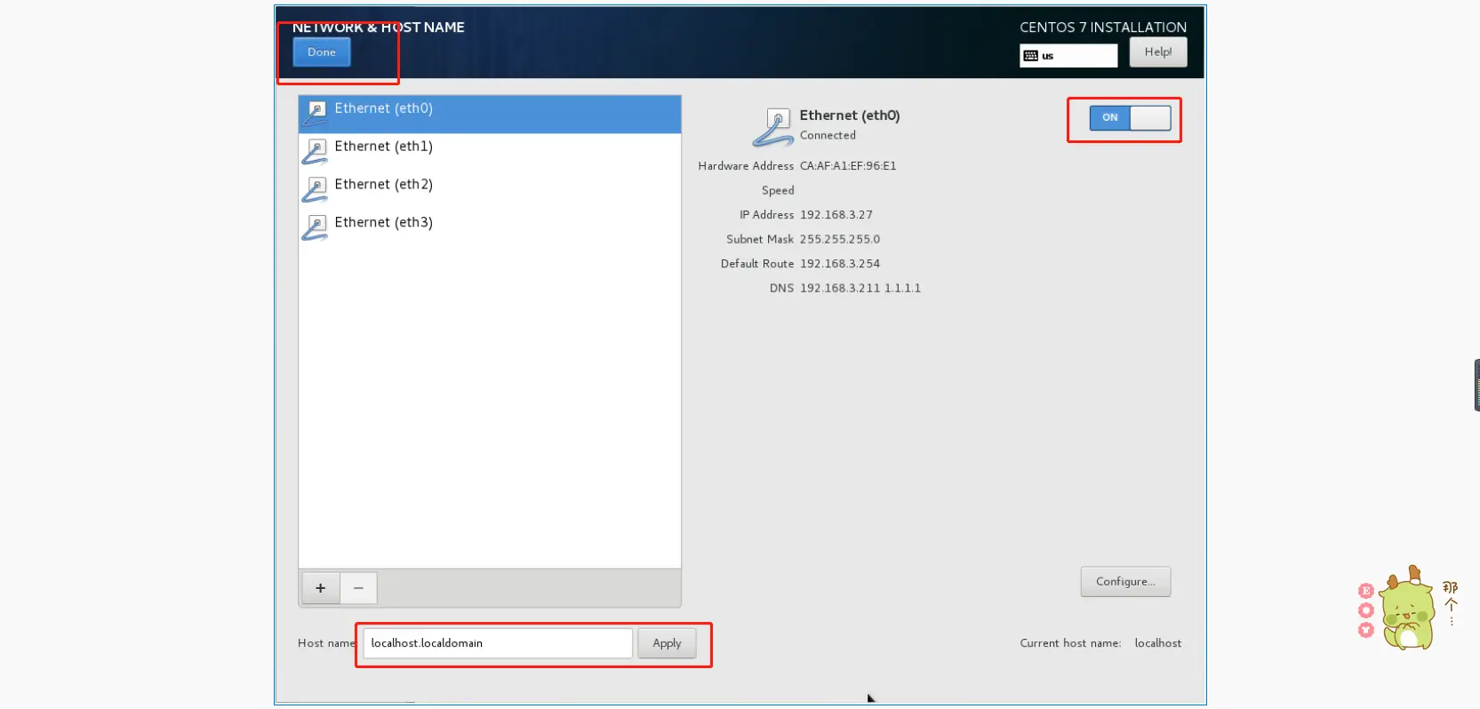Screen dimensions: 1480x709
Task: Click the Connected status text
Action: (x=828, y=136)
